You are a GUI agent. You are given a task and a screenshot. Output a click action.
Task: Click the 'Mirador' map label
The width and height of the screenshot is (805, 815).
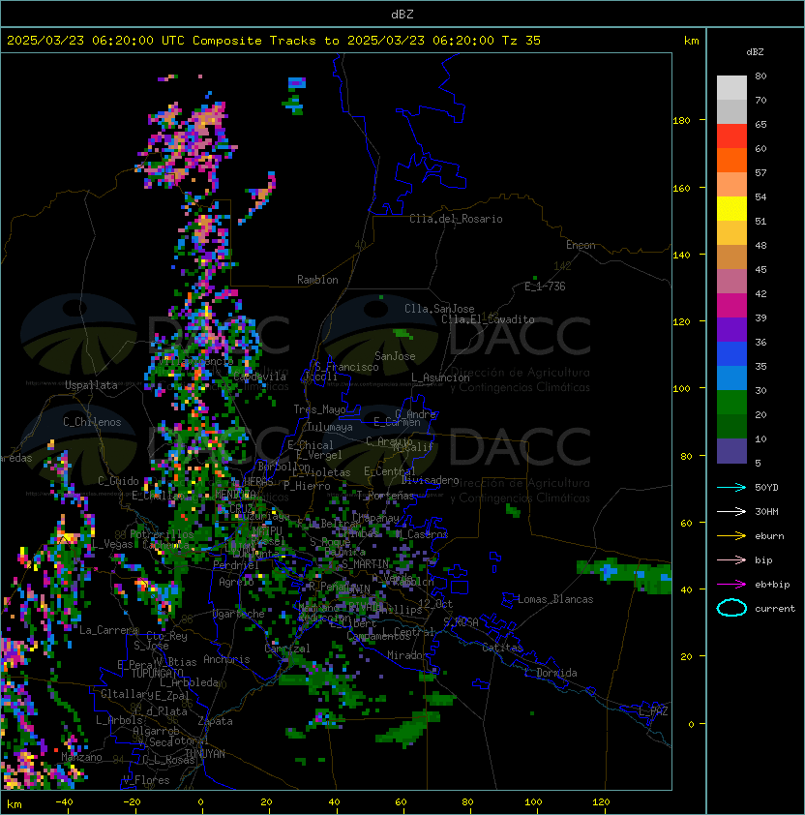point(408,655)
